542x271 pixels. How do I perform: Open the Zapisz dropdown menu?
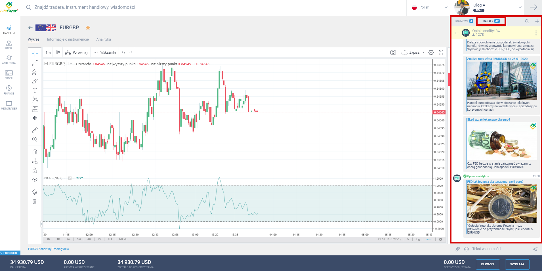(423, 52)
